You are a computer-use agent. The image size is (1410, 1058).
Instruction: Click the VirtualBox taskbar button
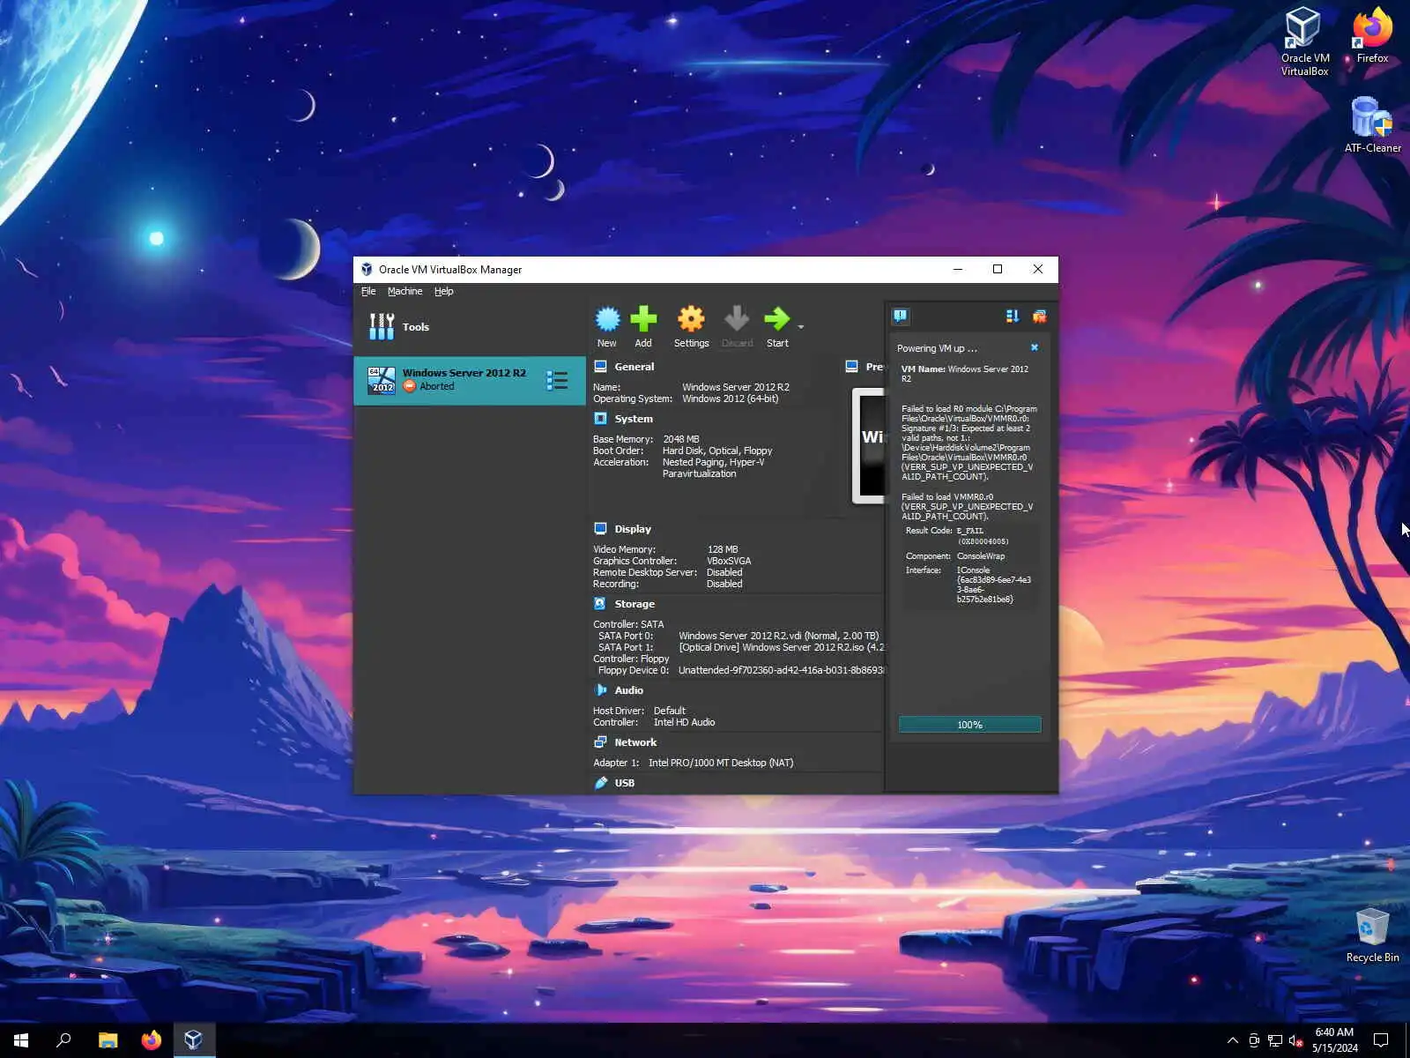[194, 1040]
